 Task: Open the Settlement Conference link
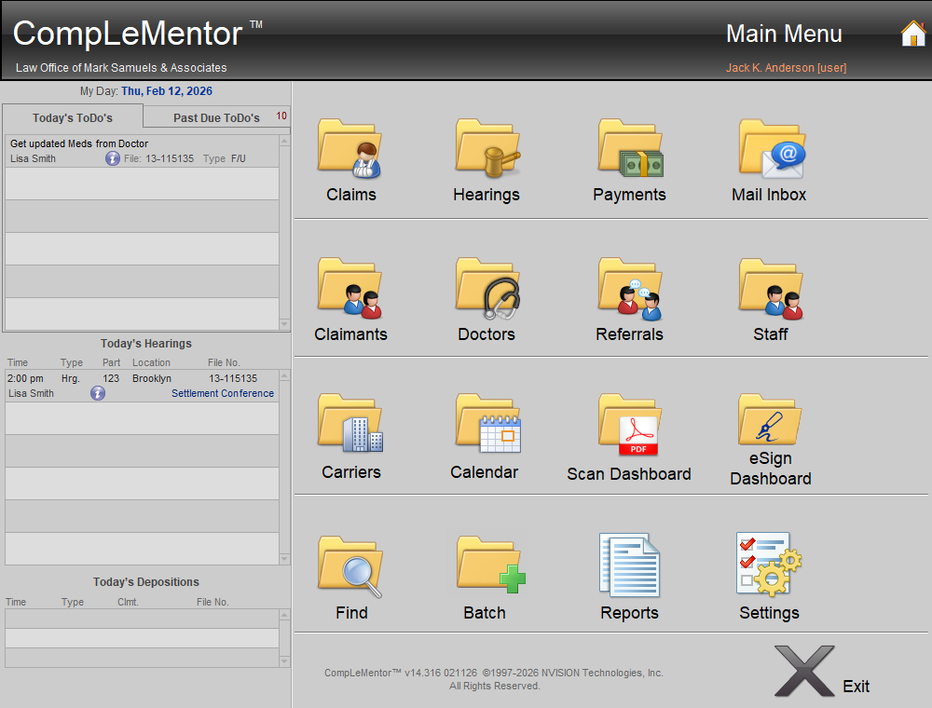pos(223,393)
